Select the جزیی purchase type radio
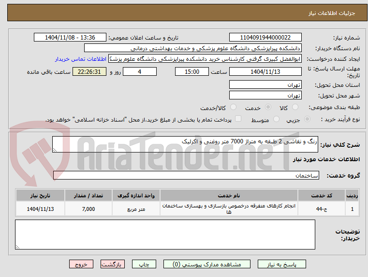 point(307,119)
